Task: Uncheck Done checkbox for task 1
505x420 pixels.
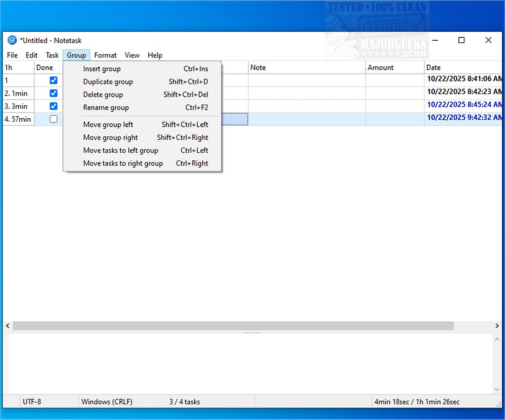Action: pos(54,80)
